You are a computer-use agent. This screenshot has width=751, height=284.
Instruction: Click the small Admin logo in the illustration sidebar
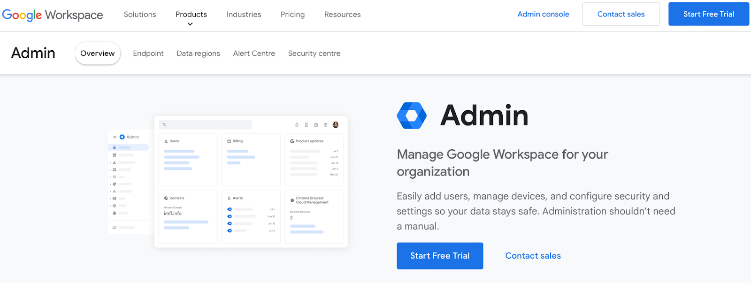point(122,137)
